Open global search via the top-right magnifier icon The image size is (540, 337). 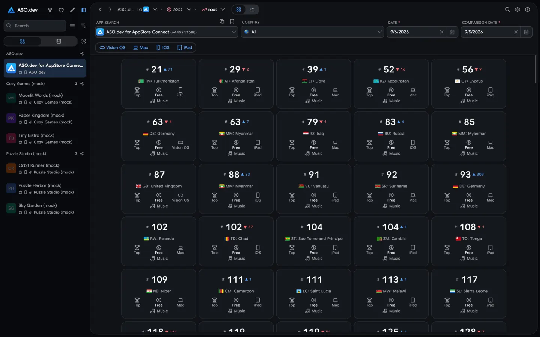tap(507, 9)
